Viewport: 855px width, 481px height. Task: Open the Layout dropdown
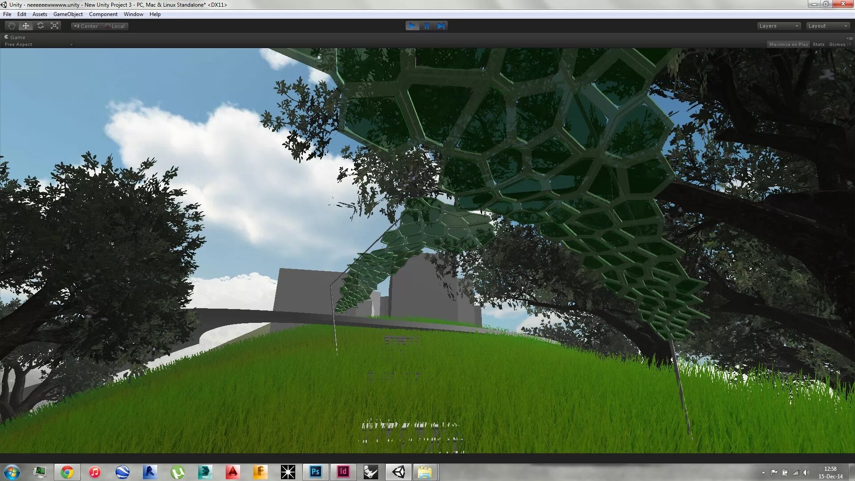(x=828, y=26)
